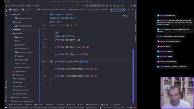Expand the order module

[11, 30]
